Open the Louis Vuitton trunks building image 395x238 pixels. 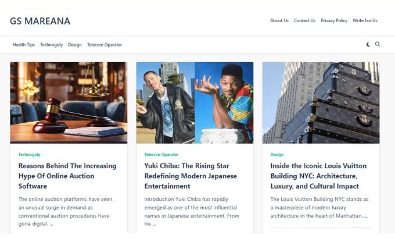click(321, 103)
